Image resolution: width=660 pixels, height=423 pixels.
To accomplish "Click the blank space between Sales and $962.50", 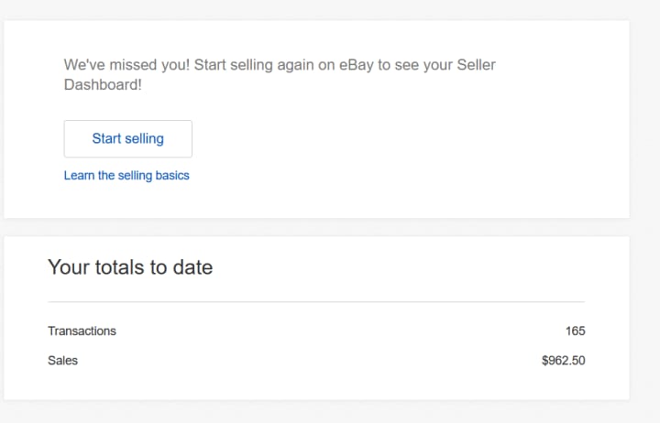I will [x=312, y=361].
